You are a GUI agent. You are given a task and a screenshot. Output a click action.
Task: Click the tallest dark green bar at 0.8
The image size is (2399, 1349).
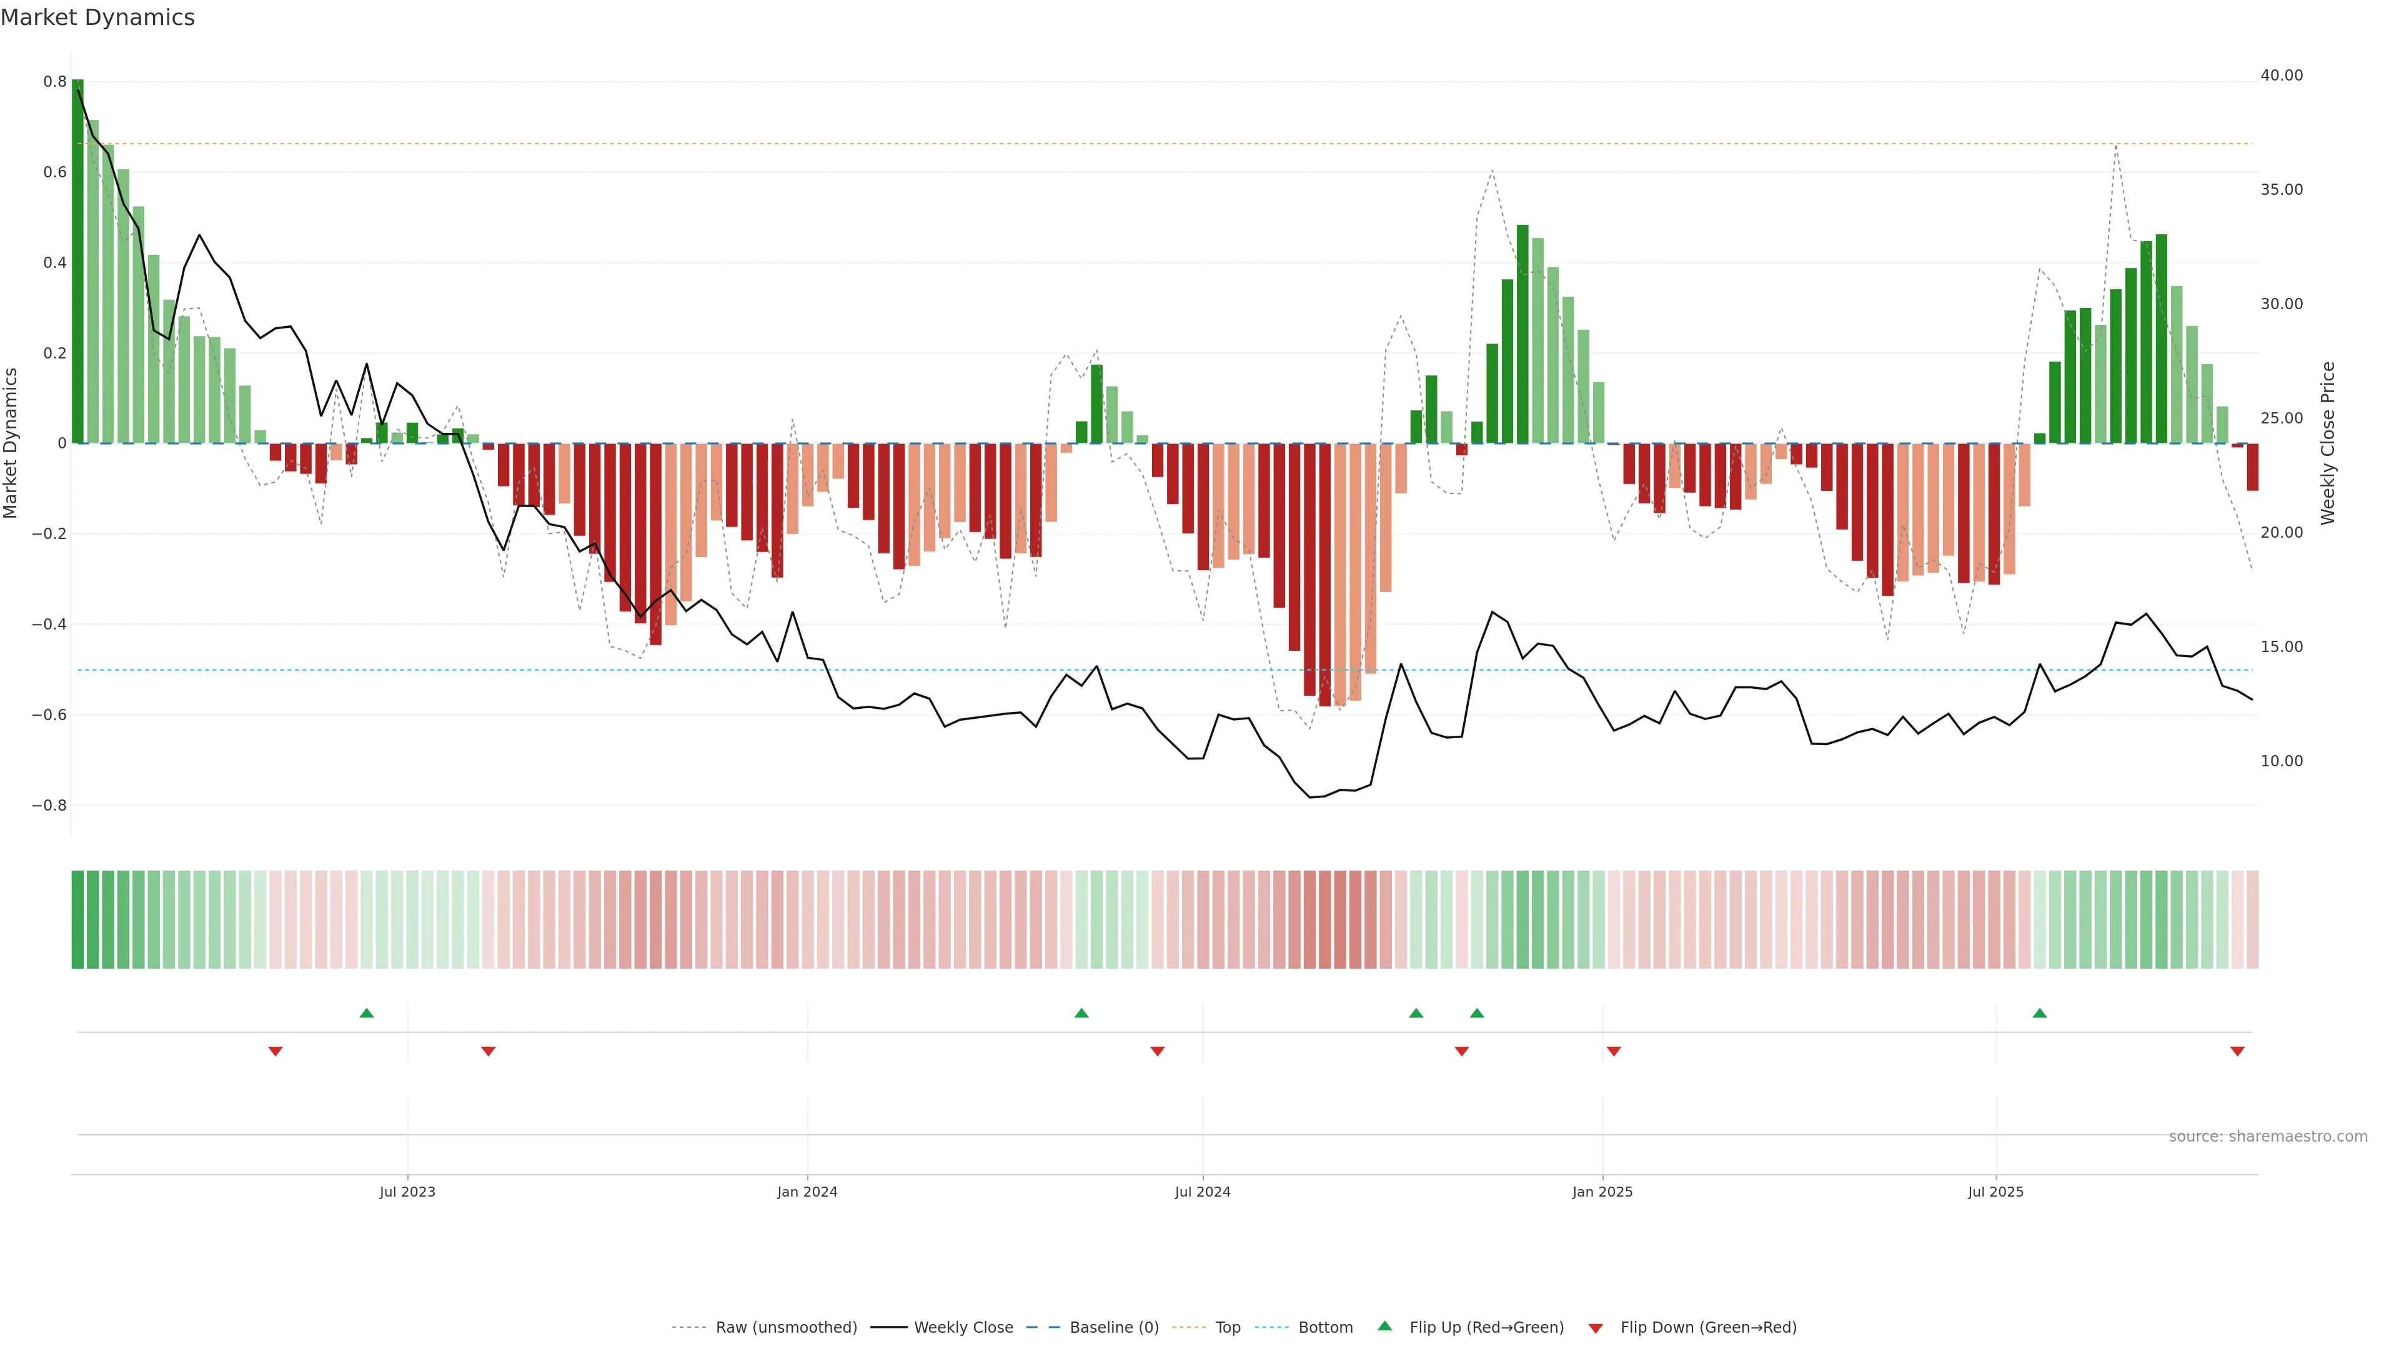[x=77, y=260]
